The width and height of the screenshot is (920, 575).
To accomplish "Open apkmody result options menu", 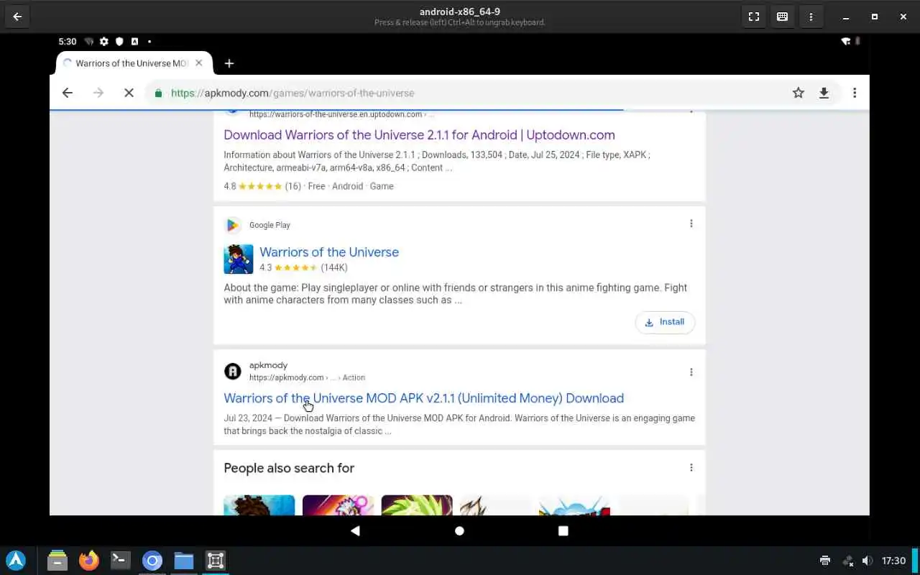I will click(691, 372).
